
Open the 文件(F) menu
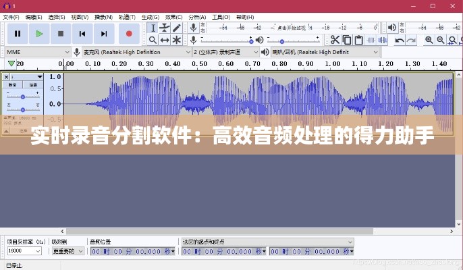click(x=11, y=17)
